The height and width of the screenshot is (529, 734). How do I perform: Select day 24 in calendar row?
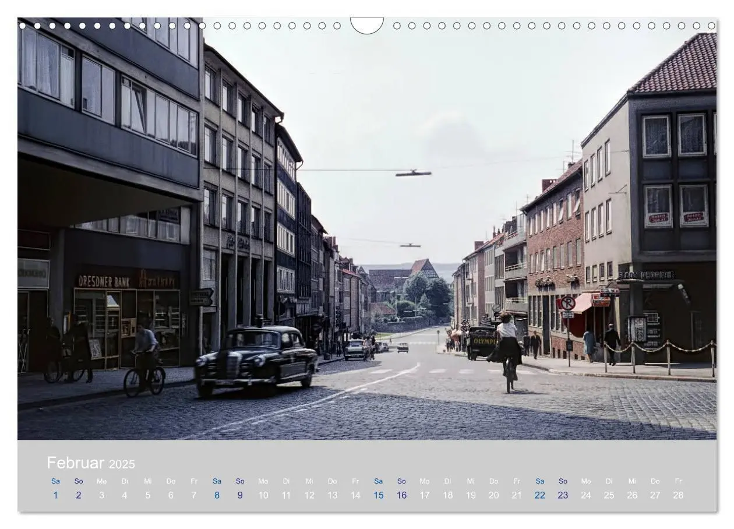(586, 495)
